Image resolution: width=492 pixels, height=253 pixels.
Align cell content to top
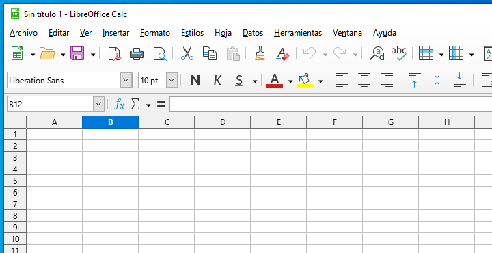point(414,80)
